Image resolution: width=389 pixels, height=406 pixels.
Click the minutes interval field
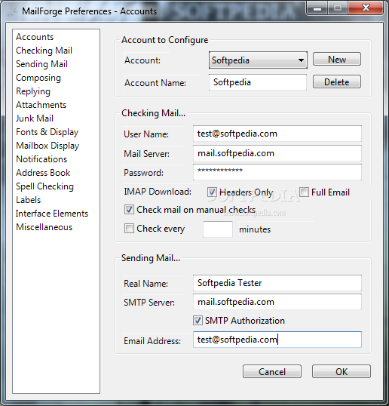pos(218,229)
